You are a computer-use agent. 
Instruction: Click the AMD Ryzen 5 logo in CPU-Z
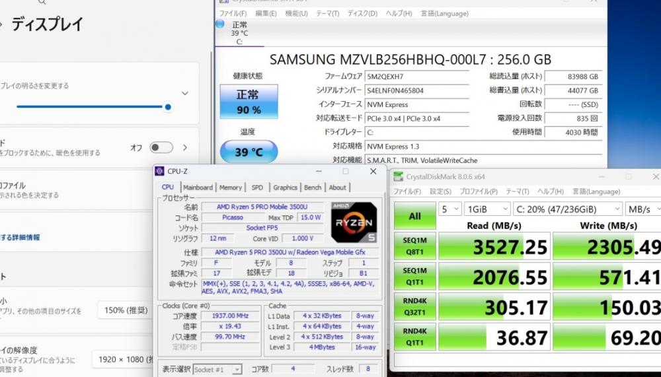pos(354,223)
